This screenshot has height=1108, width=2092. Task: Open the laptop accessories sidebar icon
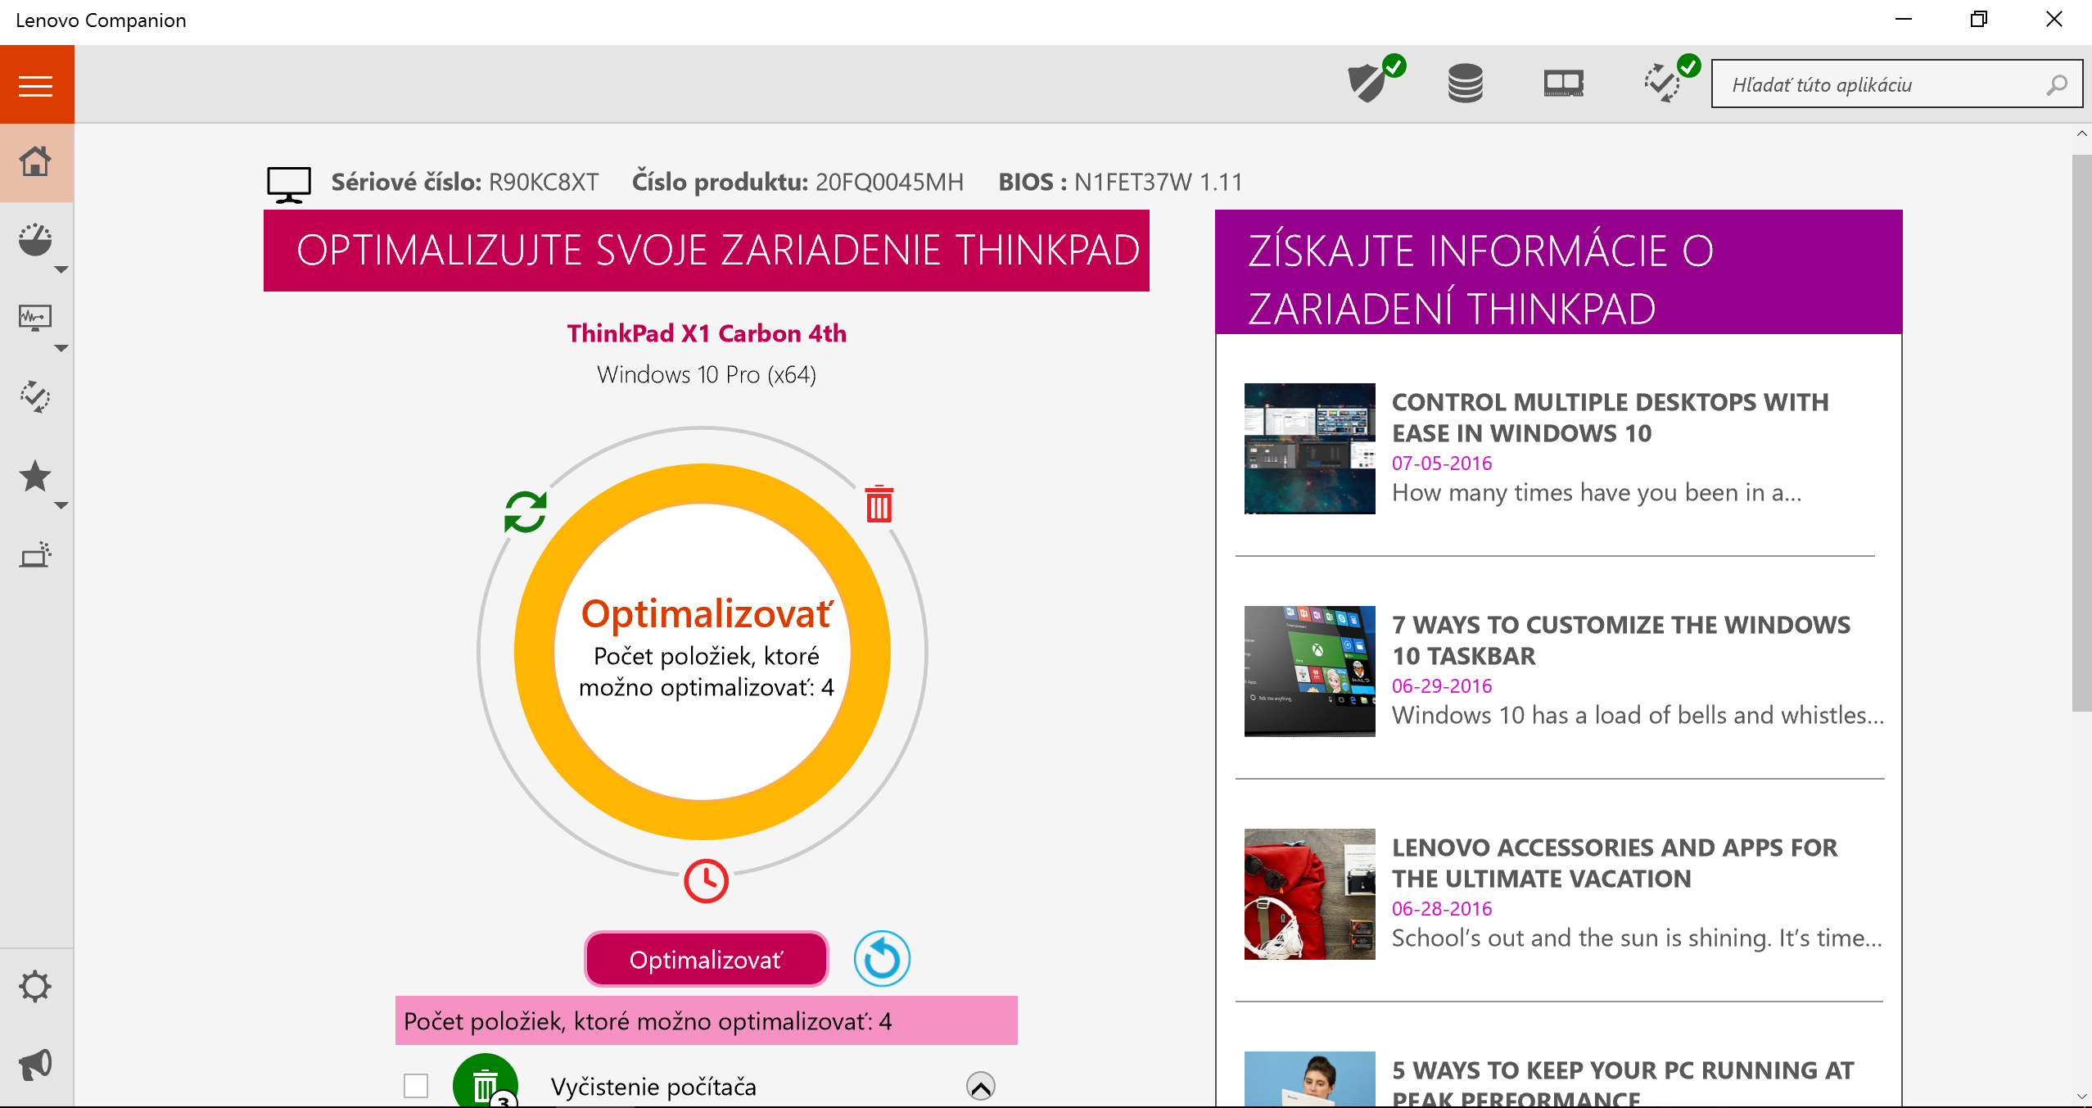click(34, 554)
